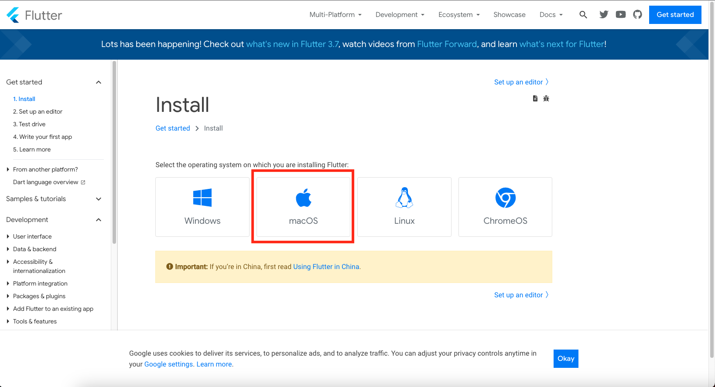The width and height of the screenshot is (715, 387).
Task: Open Flutter's Twitter icon link
Action: click(x=604, y=15)
